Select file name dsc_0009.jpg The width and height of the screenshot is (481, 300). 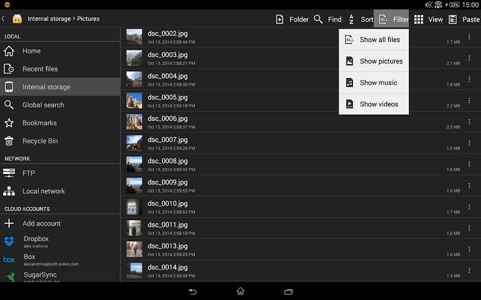pyautogui.click(x=168, y=182)
